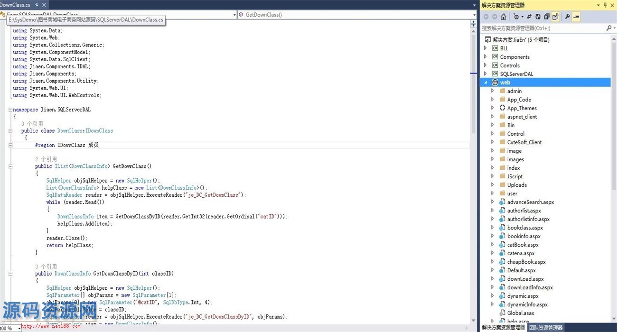Refresh the Solution Explorer tree

[x=538, y=17]
